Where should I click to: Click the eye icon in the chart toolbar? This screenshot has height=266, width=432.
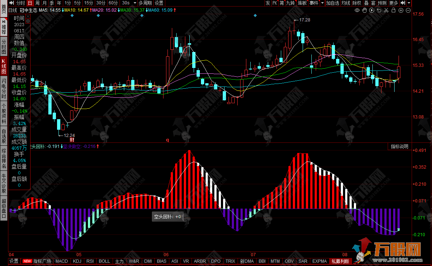point(358,10)
